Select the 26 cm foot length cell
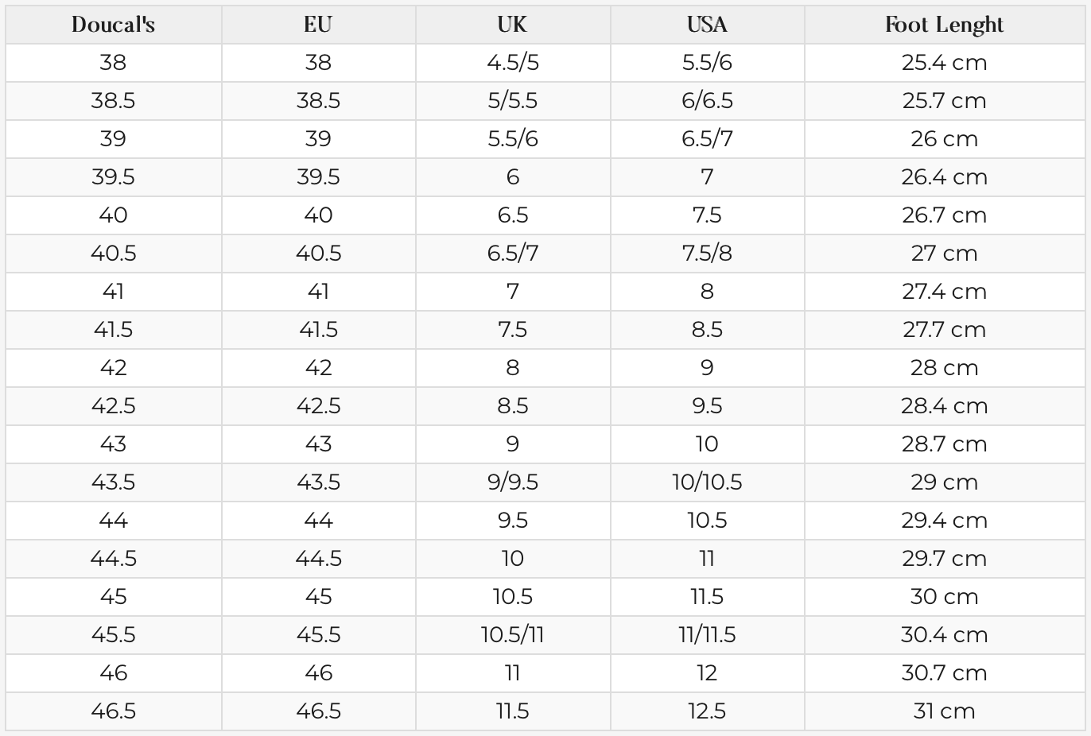1091x736 pixels. [x=944, y=139]
